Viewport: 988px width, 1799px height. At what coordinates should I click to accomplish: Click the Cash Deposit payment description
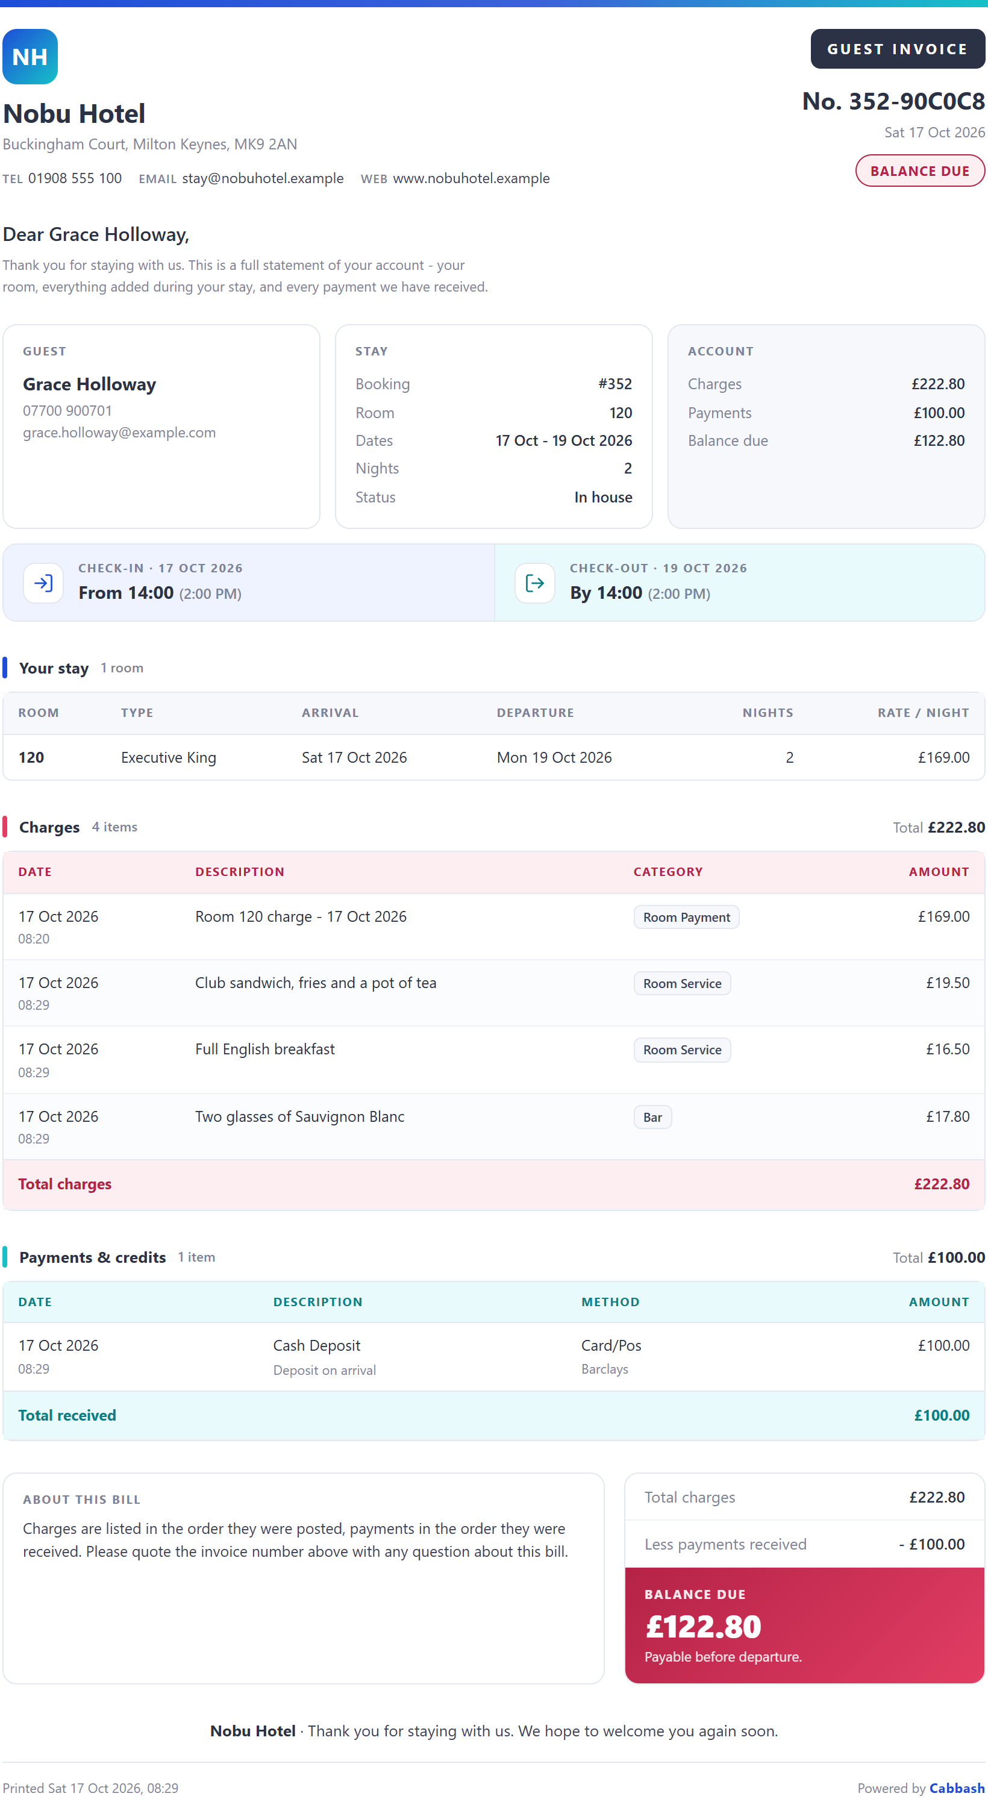tap(316, 1346)
